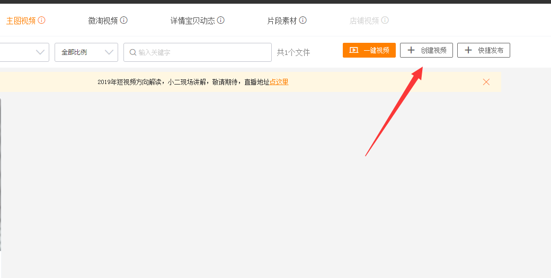Open the 点这里 link in the banner
The width and height of the screenshot is (551, 278).
[x=279, y=82]
